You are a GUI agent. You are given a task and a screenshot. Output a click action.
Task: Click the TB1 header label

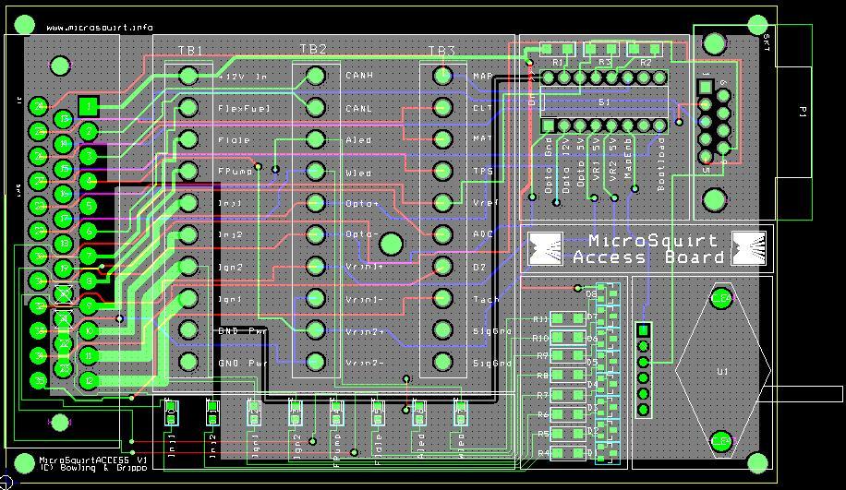coord(190,50)
